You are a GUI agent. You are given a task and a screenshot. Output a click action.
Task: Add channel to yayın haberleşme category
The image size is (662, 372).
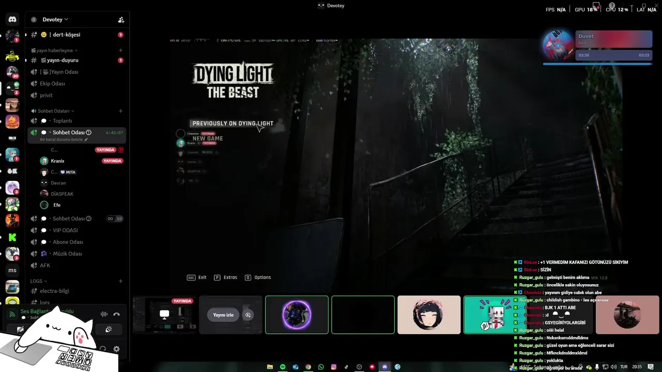(121, 51)
